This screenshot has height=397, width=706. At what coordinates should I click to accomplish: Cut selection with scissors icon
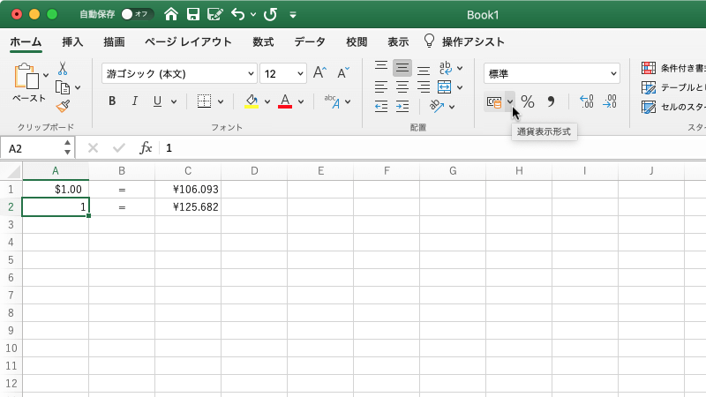coord(63,69)
